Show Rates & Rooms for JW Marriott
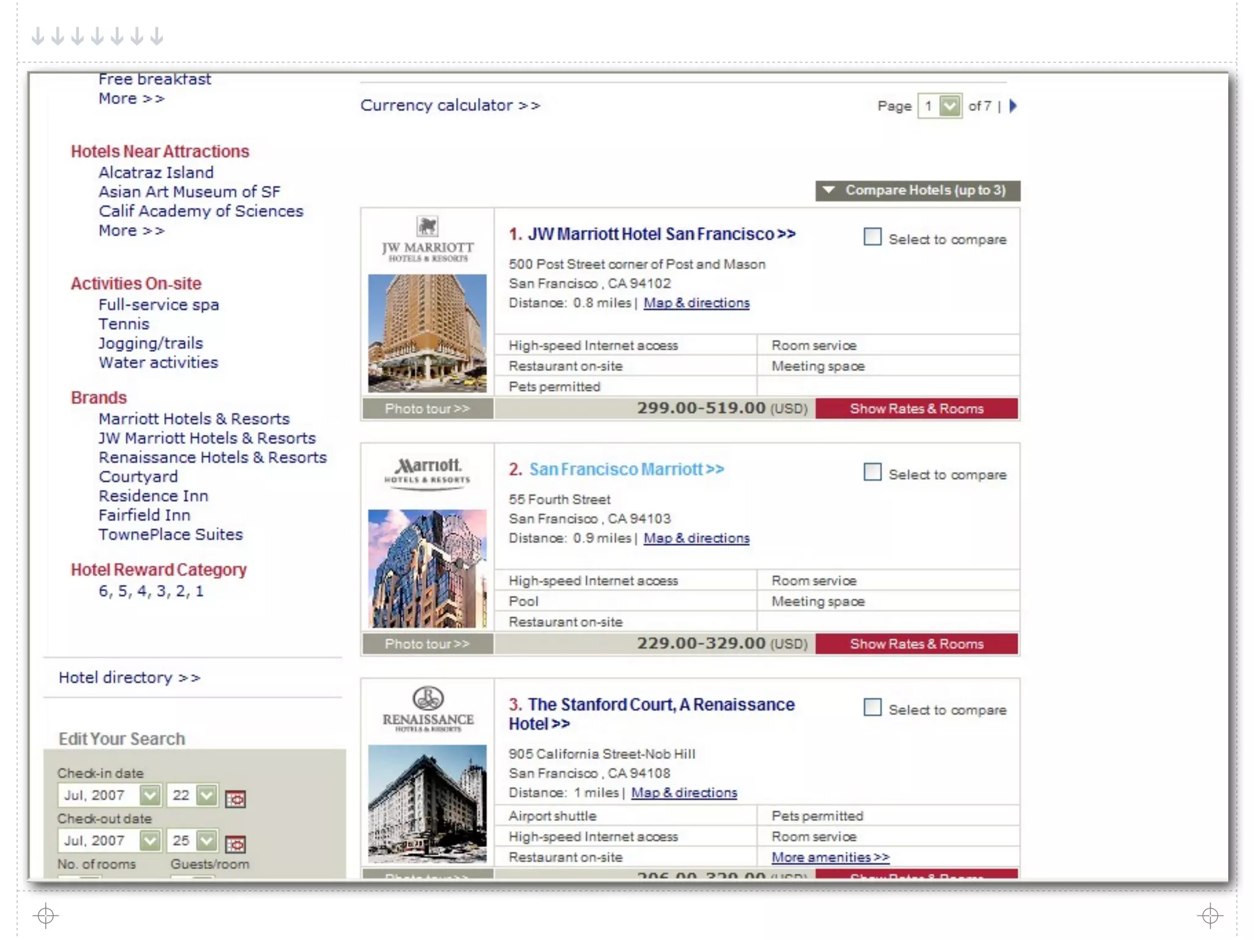Image resolution: width=1254 pixels, height=940 pixels. coord(916,409)
